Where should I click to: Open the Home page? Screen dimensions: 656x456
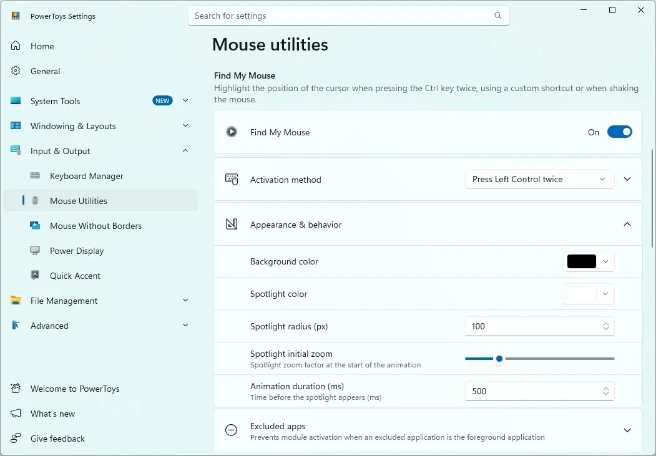pos(100,46)
